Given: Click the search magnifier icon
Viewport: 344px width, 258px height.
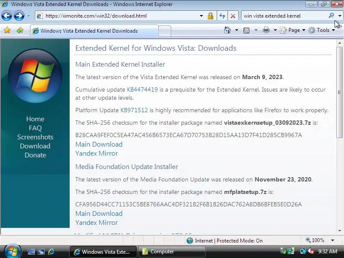Looking at the screenshot, I should [x=331, y=15].
